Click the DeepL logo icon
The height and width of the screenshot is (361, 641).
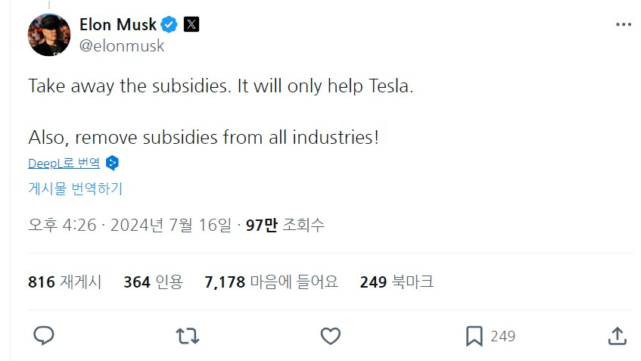[113, 163]
